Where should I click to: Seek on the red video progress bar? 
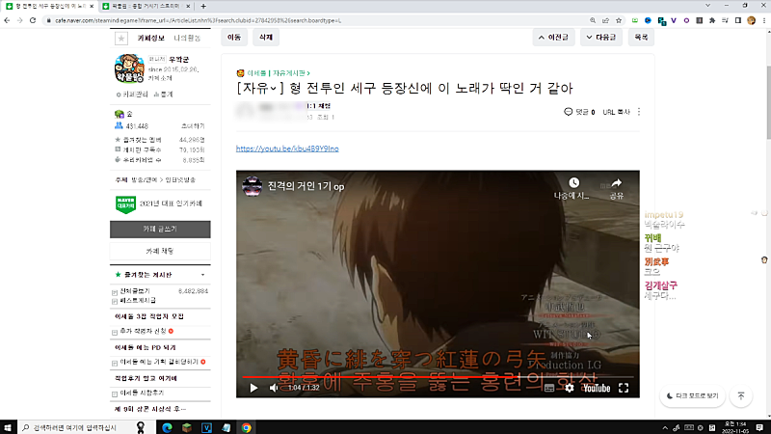(x=438, y=377)
